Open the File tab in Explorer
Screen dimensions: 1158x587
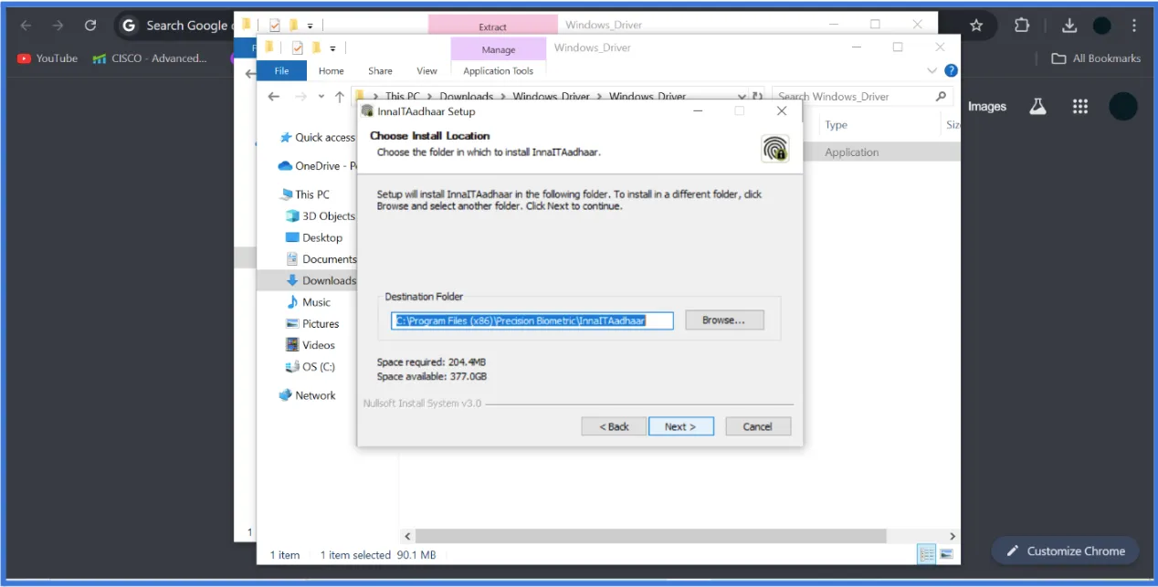tap(282, 70)
